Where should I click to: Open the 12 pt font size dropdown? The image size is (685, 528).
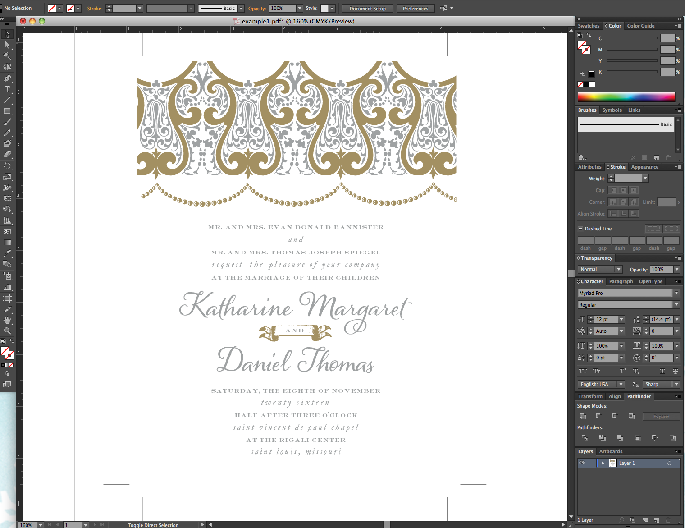pyautogui.click(x=621, y=319)
